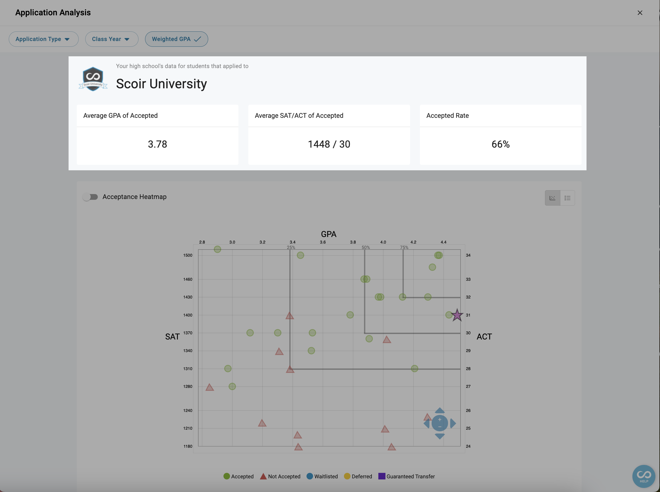Image resolution: width=660 pixels, height=492 pixels.
Task: Expand the Class Year dropdown
Action: pos(111,39)
